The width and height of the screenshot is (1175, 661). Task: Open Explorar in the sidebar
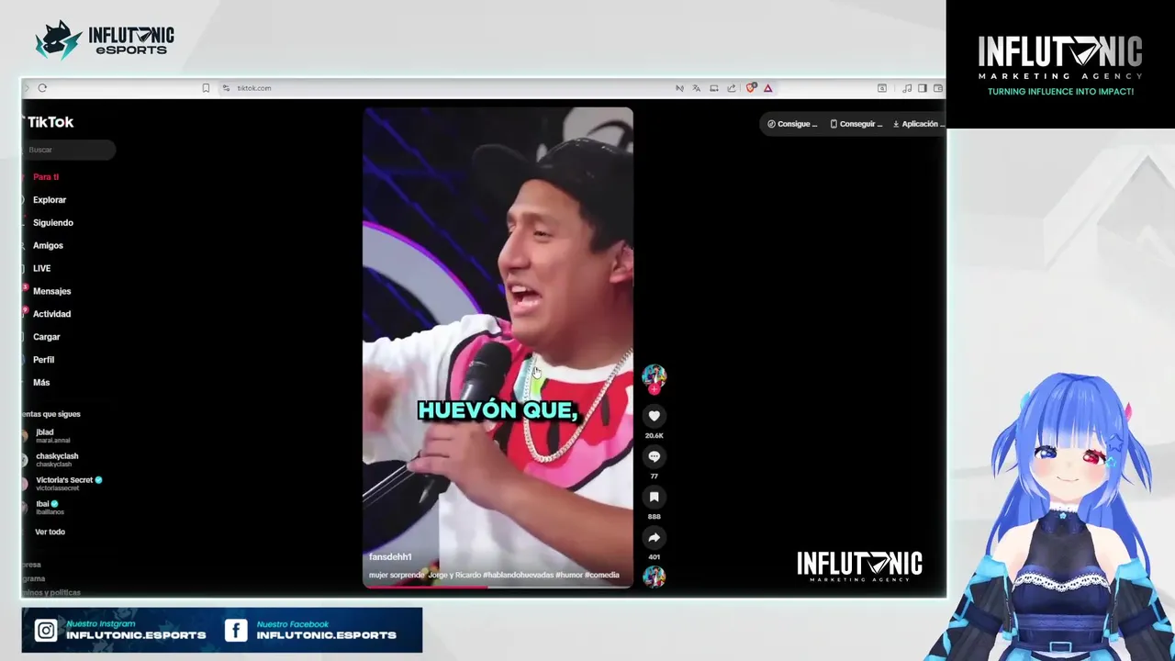pyautogui.click(x=50, y=200)
